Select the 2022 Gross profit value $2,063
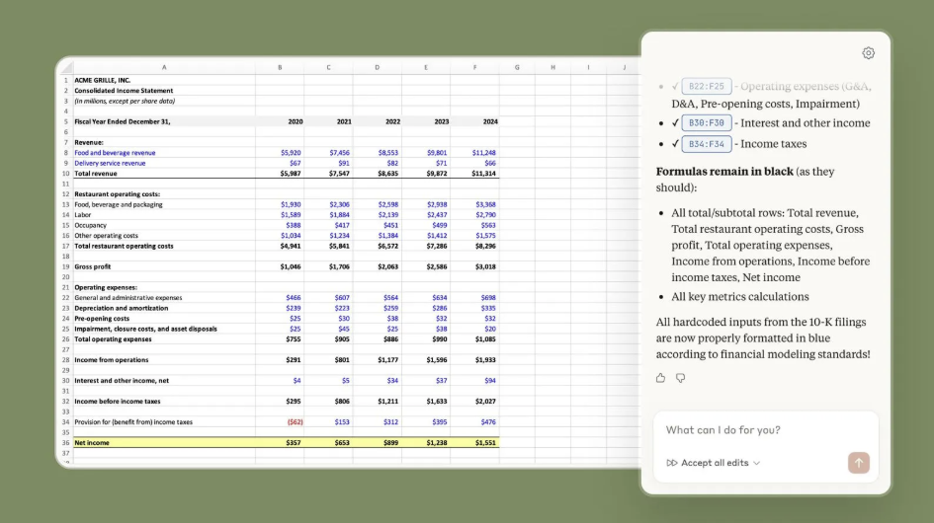The image size is (934, 523). (x=387, y=267)
